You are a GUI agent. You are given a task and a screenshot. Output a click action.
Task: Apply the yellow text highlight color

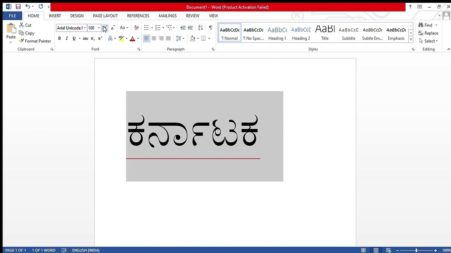[121, 38]
